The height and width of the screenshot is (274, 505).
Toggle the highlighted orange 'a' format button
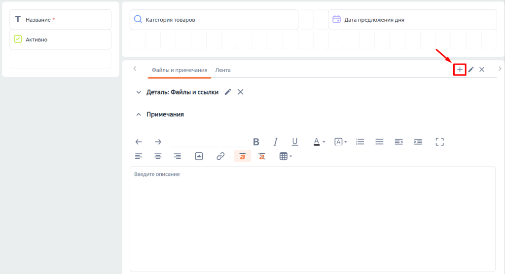click(x=242, y=156)
